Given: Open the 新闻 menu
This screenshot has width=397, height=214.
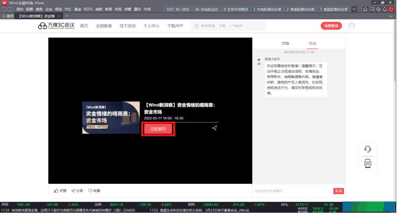Looking at the screenshot, I should (108, 9).
